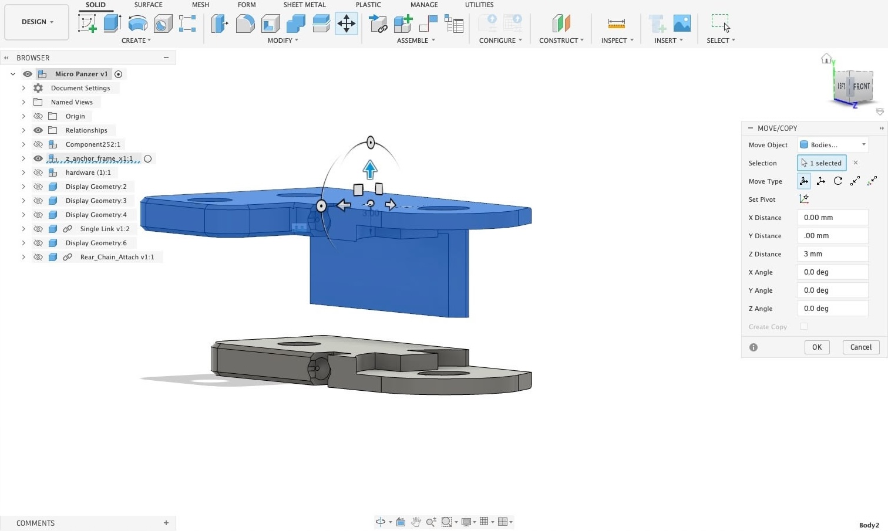Select the Press Pull tool
This screenshot has width=888, height=531.
coord(220,23)
